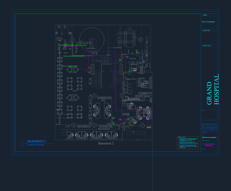The height and width of the screenshot is (191, 231).
Task: Click card reader symbol above Manager Office
Action: [130, 71]
